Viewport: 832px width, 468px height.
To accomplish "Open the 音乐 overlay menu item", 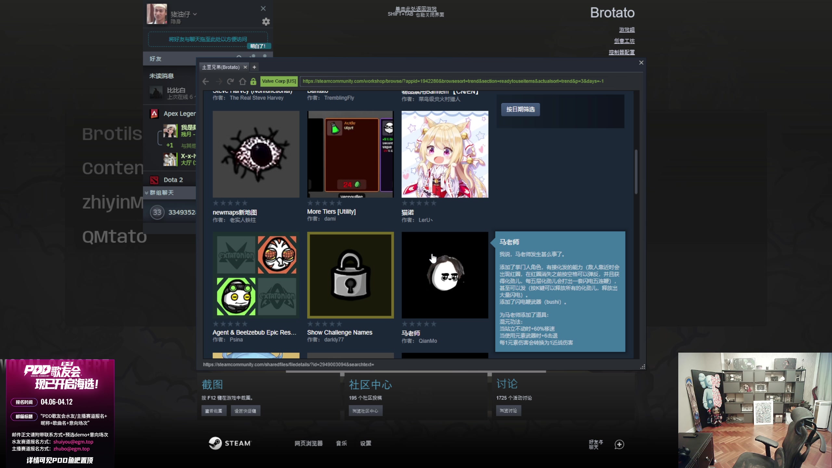I will tap(341, 443).
